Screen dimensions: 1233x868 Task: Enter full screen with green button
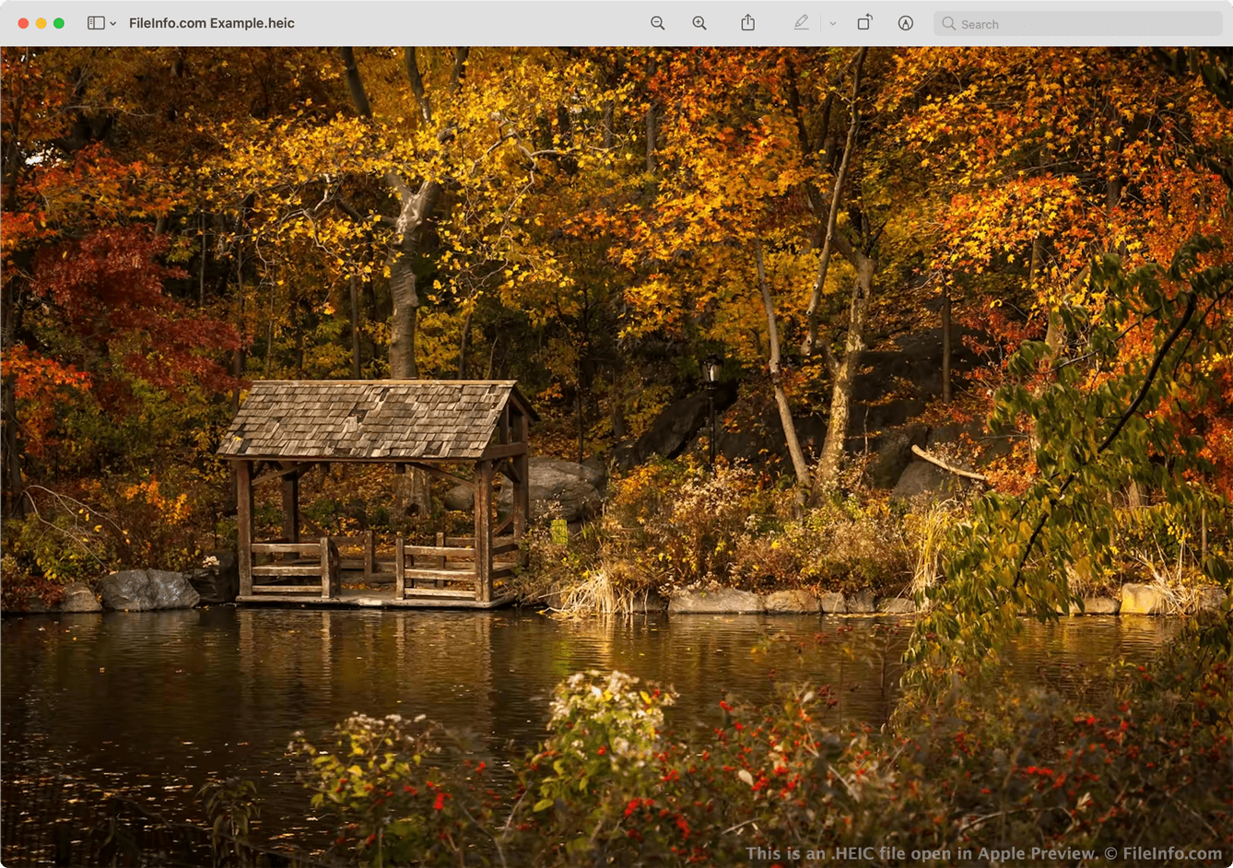[x=59, y=23]
